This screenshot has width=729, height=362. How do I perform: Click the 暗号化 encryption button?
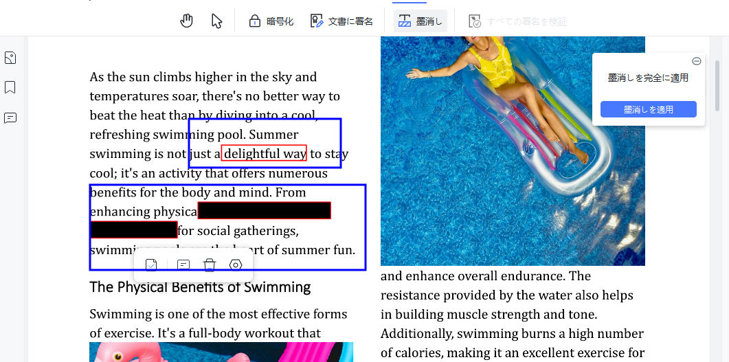pyautogui.click(x=271, y=21)
